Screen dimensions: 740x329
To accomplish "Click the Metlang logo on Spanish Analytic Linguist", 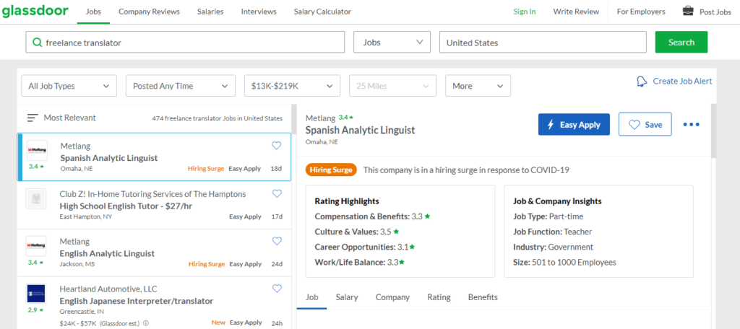I will (37, 150).
